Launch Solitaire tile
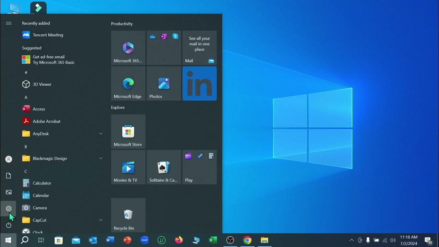Viewport: 439px width, 247px height. tap(164, 167)
